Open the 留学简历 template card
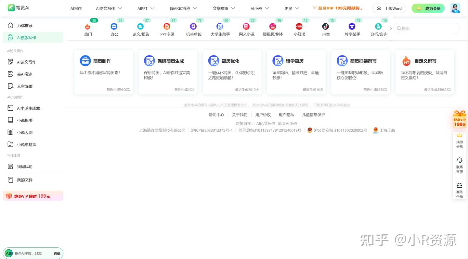The image size is (468, 259). 296,72
